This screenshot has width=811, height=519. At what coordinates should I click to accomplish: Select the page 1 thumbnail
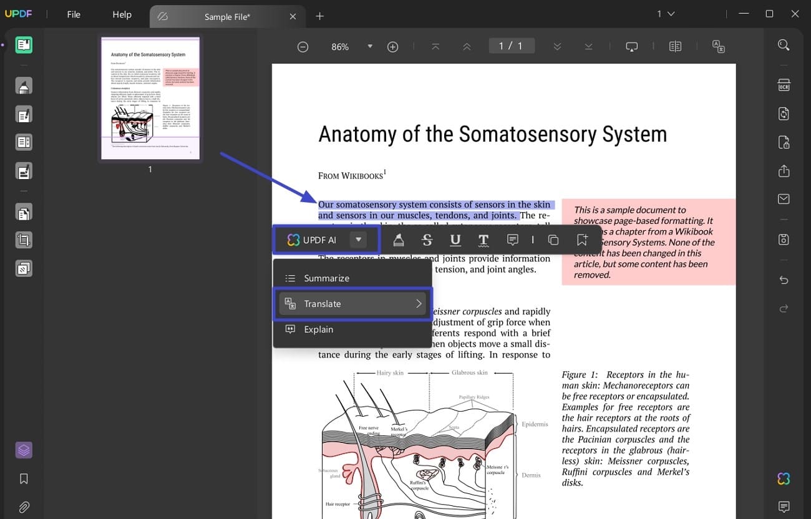coord(150,98)
